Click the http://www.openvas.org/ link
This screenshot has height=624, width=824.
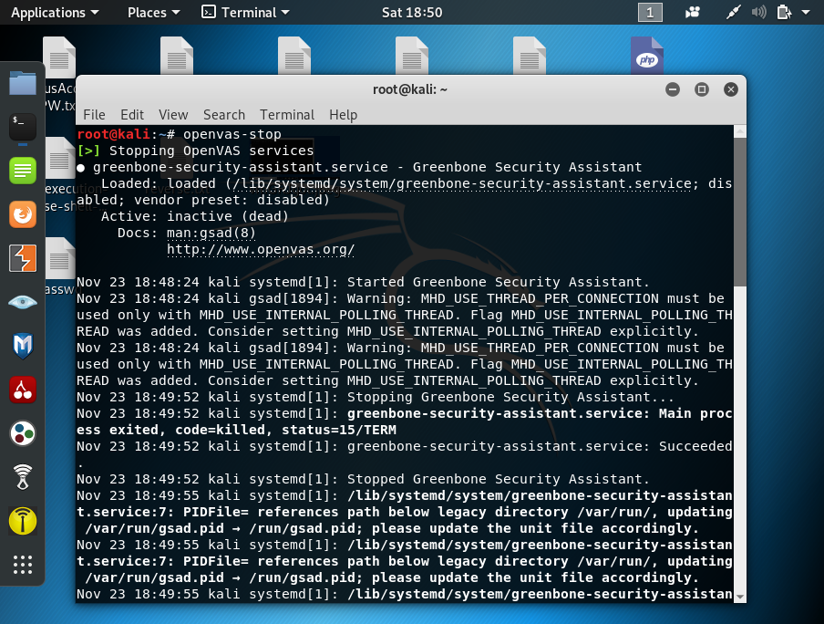pyautogui.click(x=261, y=249)
